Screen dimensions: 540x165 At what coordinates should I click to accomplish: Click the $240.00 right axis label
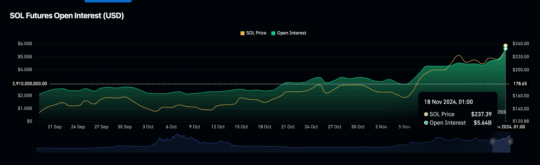pyautogui.click(x=521, y=44)
